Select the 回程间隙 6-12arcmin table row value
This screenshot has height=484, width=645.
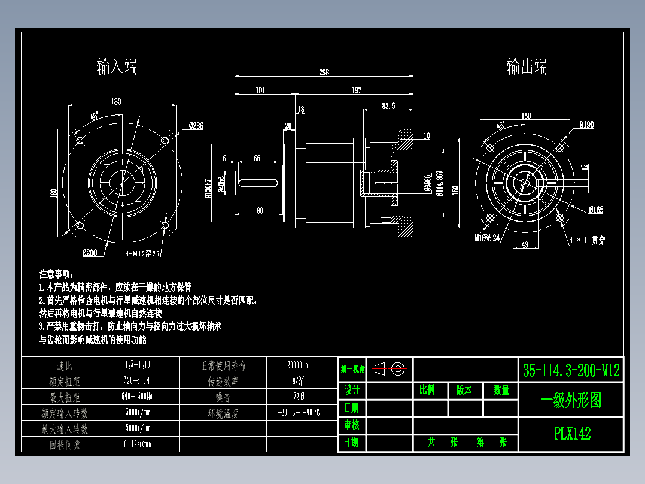coord(138,444)
